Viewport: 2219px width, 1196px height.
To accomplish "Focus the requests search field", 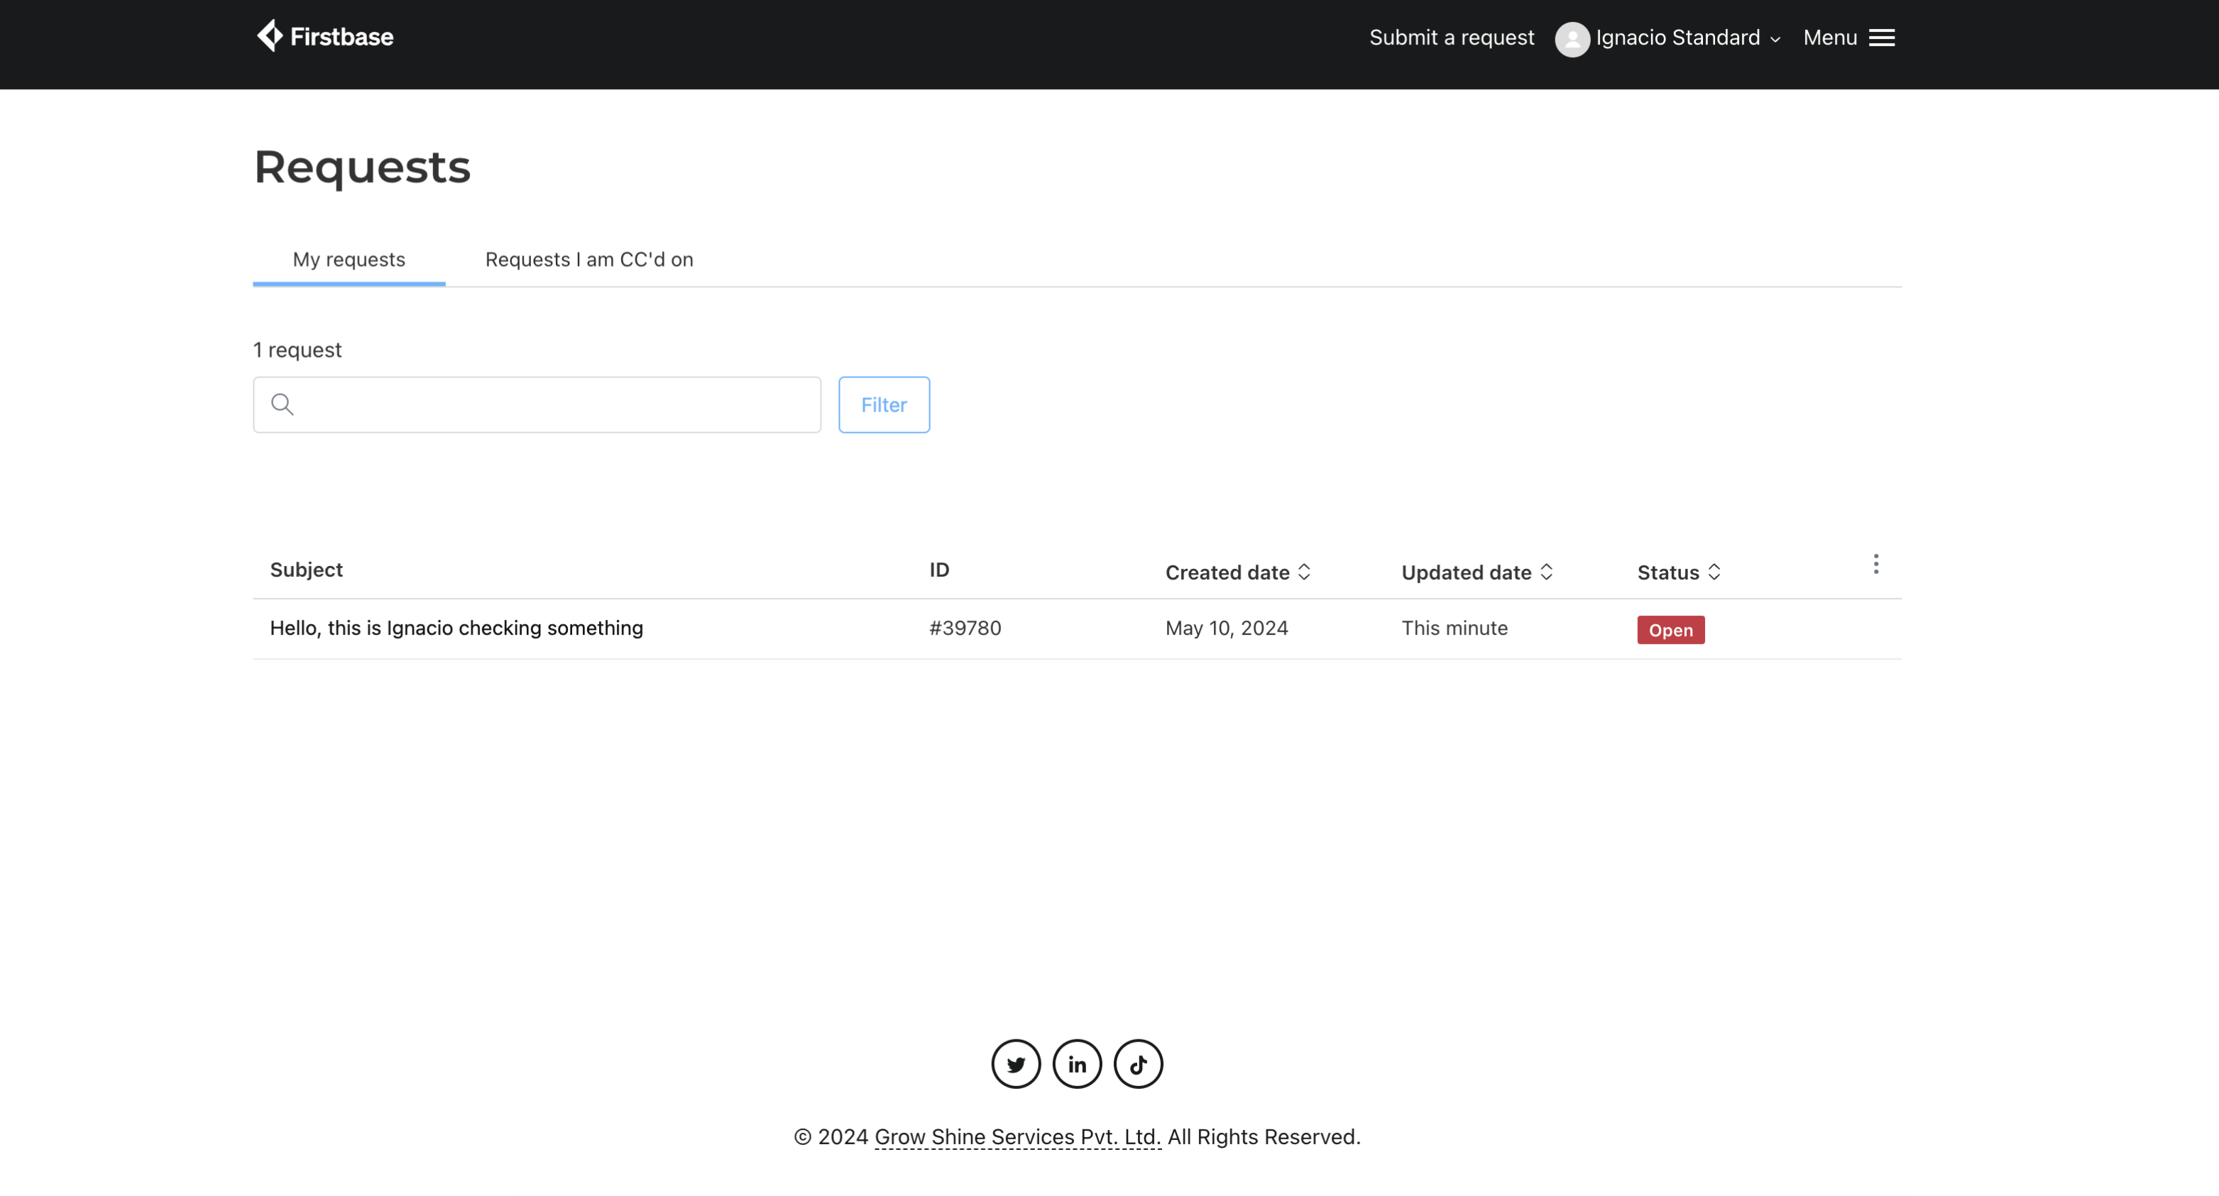I will click(x=537, y=404).
